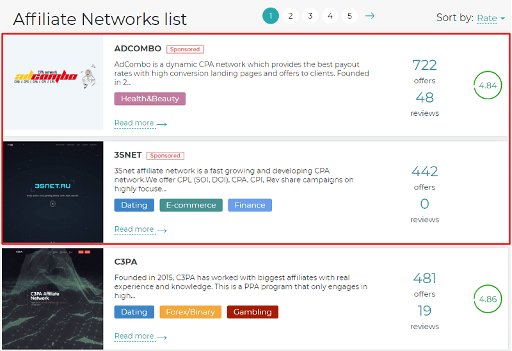Screen dimensions: 512x351
Task: Open the C3PA network title
Action: 125,262
